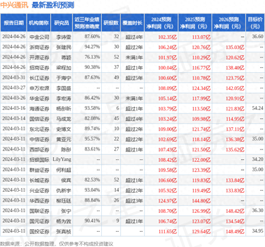Click the 报告日期 column header
The image size is (265, 247).
tap(13, 23)
